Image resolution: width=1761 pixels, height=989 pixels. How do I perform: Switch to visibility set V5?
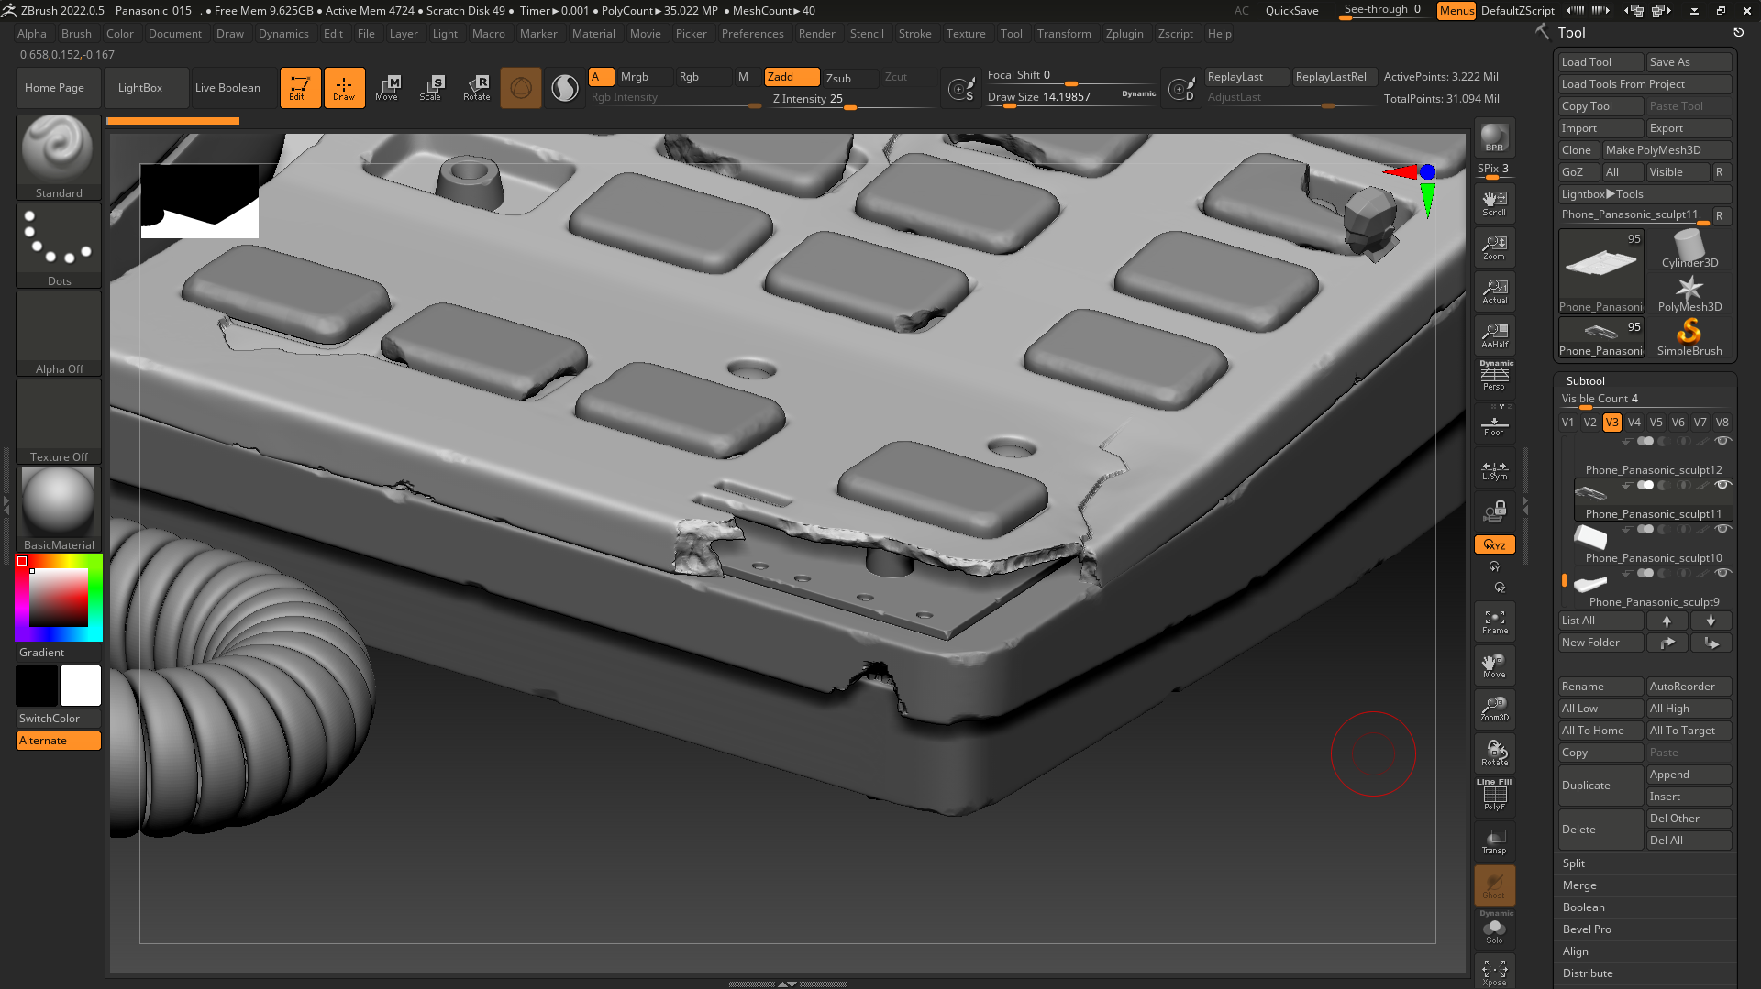(x=1656, y=423)
